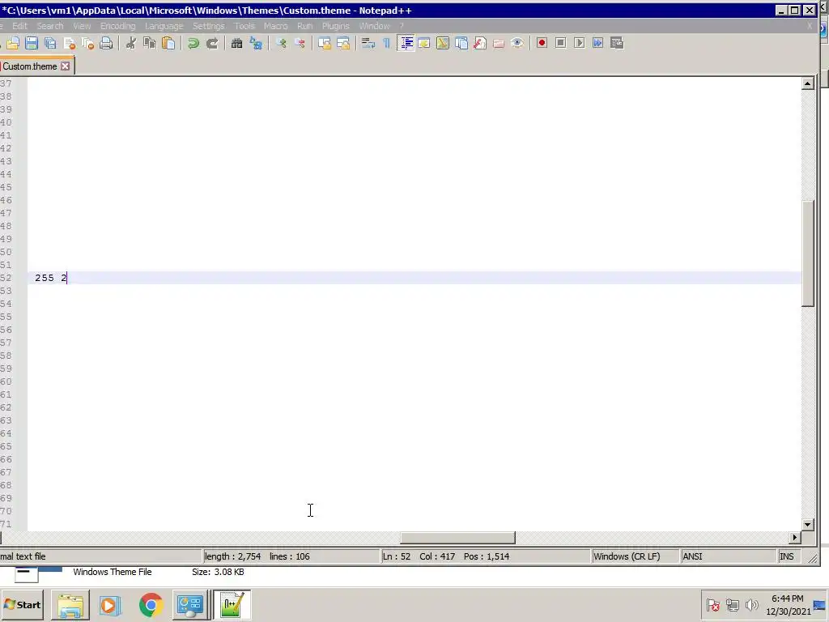Open the Search menu

[49, 26]
